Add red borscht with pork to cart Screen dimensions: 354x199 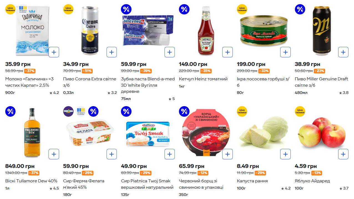[x=227, y=154]
